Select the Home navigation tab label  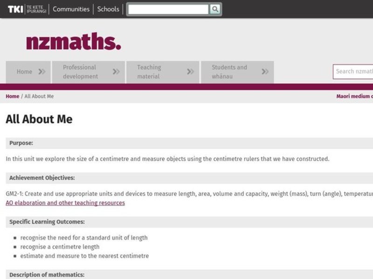24,72
